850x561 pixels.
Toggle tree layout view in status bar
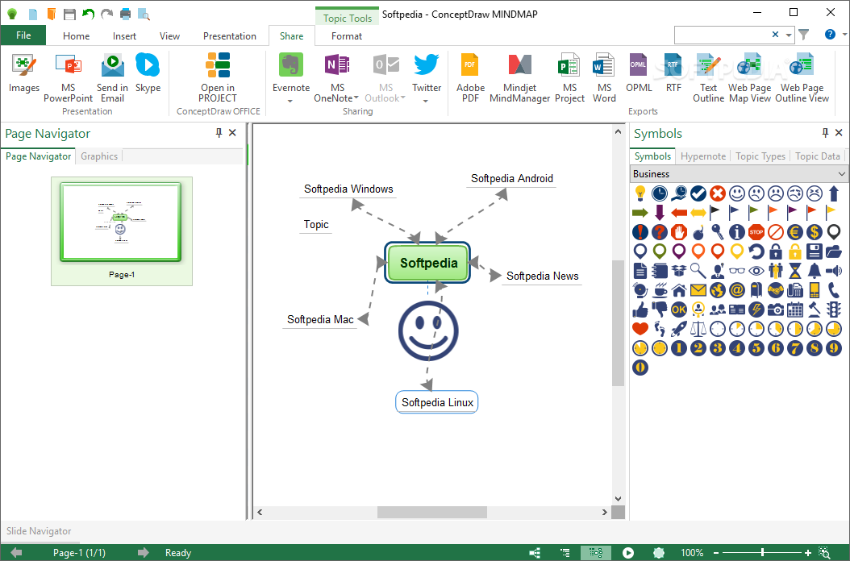(535, 553)
